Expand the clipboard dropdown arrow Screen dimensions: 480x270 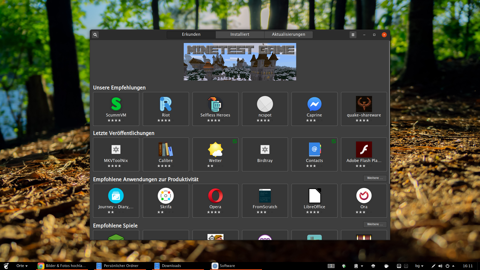pyautogui.click(x=362, y=266)
